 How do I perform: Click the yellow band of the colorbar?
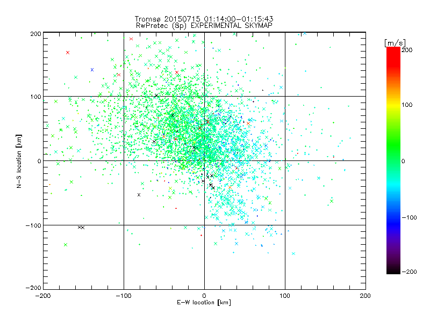pyautogui.click(x=393, y=105)
